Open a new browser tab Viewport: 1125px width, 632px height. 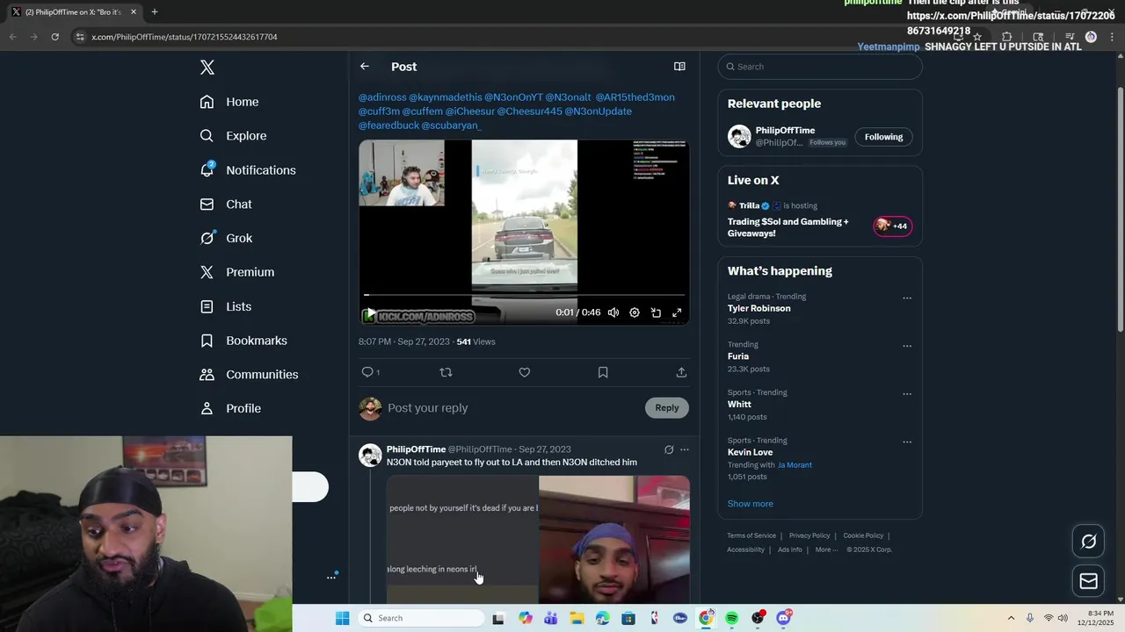155,11
